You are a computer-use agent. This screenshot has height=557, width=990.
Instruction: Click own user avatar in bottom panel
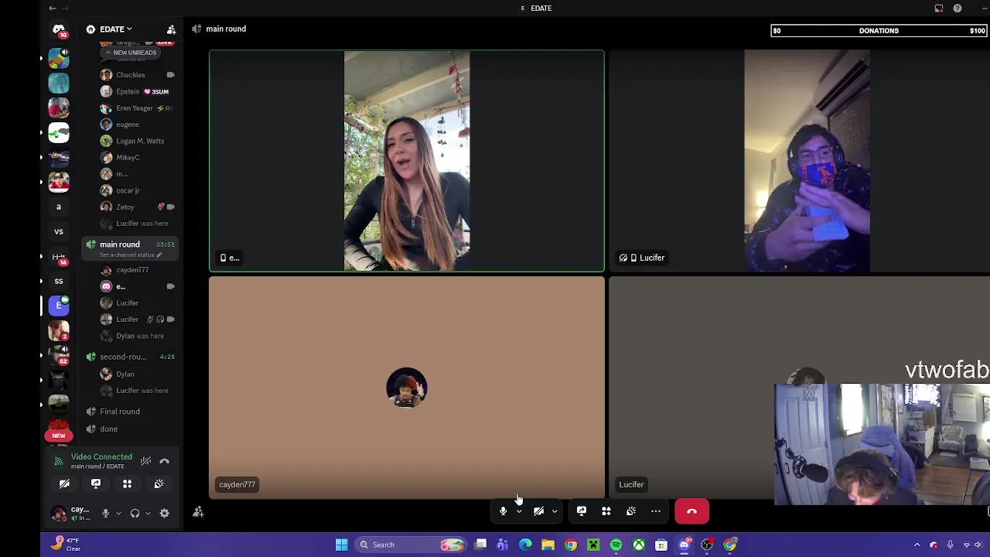(x=59, y=513)
